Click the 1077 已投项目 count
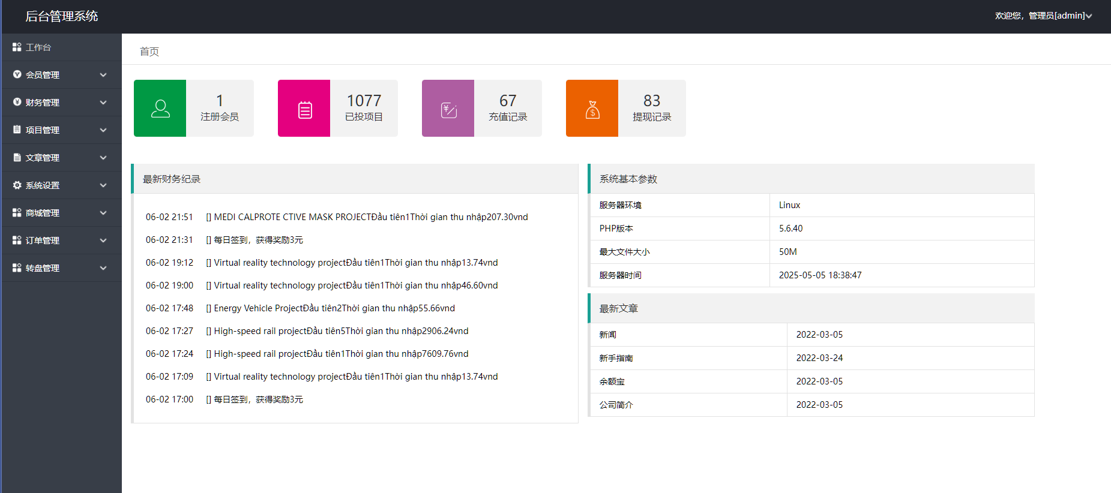 364,101
